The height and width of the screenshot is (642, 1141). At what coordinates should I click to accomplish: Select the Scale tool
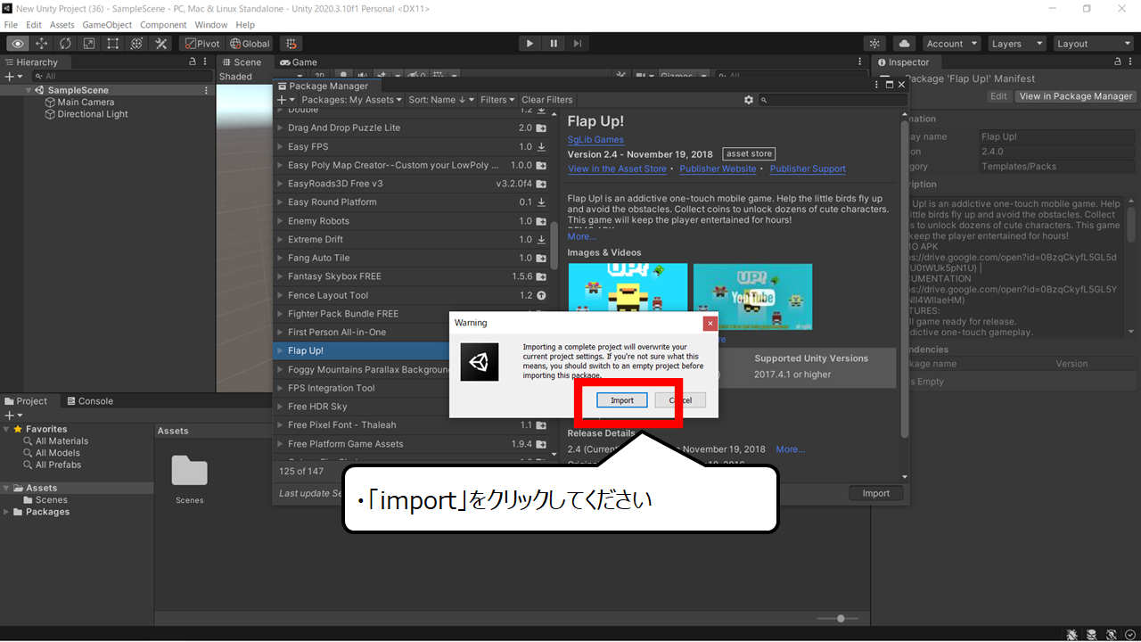coord(89,44)
